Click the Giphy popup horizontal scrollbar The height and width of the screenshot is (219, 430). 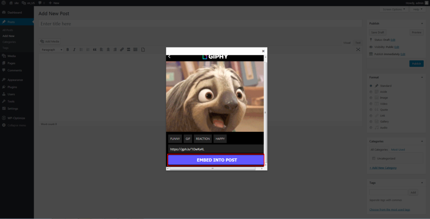click(212, 169)
